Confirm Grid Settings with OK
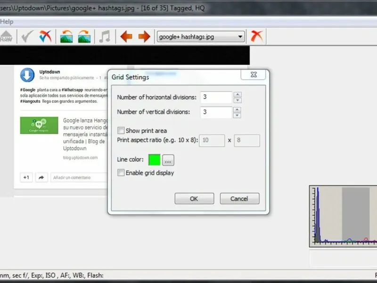 194,199
